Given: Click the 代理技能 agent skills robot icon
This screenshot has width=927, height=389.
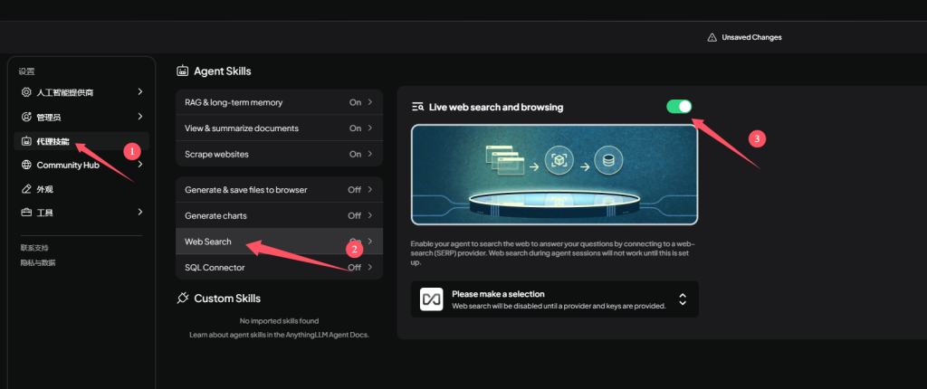Looking at the screenshot, I should click(x=26, y=141).
